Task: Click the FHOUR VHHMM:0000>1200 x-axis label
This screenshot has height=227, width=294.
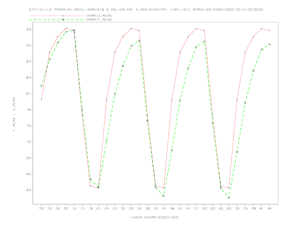Action: 154,217
